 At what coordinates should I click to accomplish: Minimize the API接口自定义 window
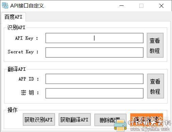(122, 6)
